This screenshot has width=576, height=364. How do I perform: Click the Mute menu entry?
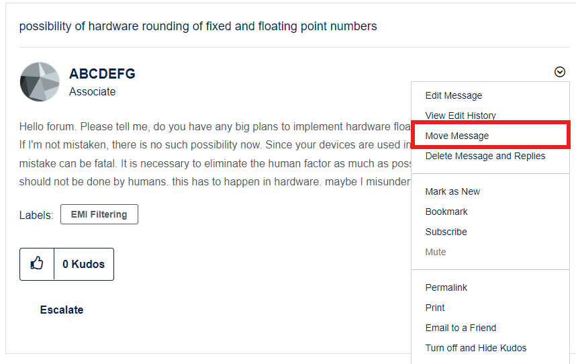436,252
